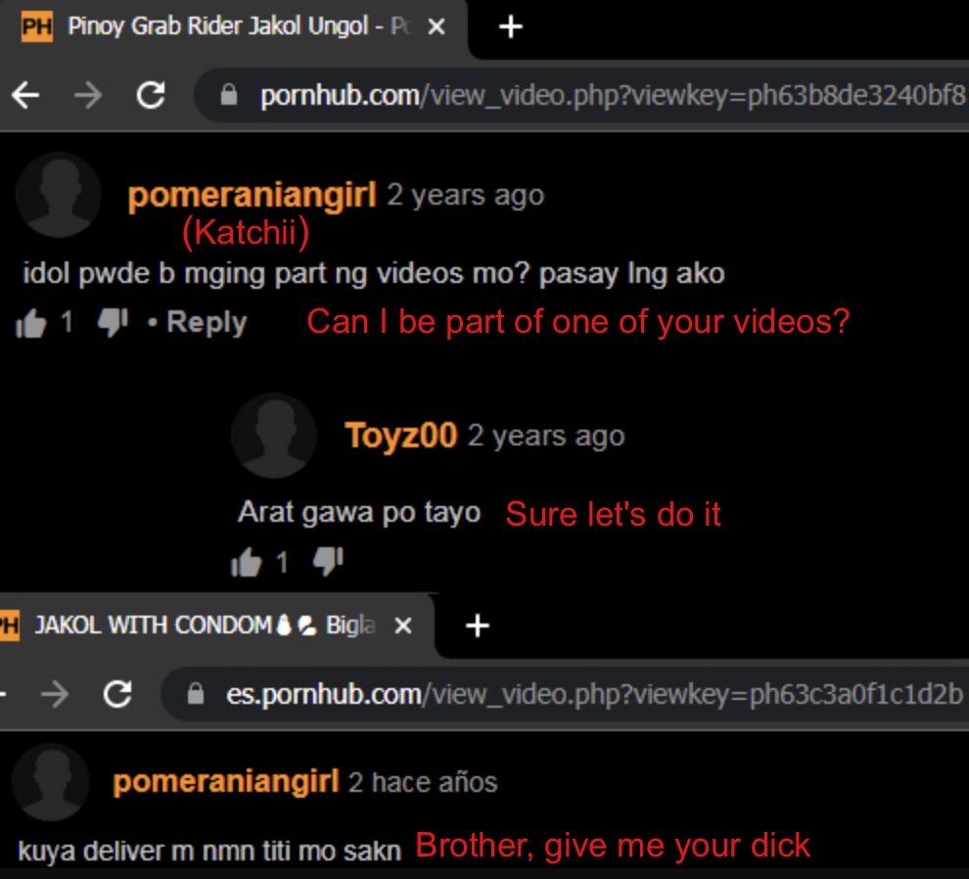The height and width of the screenshot is (879, 969).
Task: Open a new tab in the lower browser
Action: 477,625
